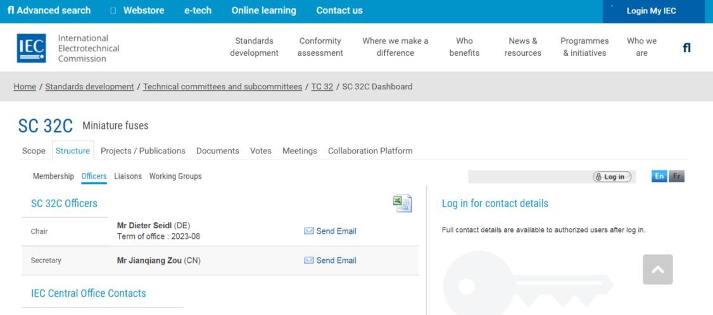Open TC 32 breadcrumb link

click(x=322, y=87)
